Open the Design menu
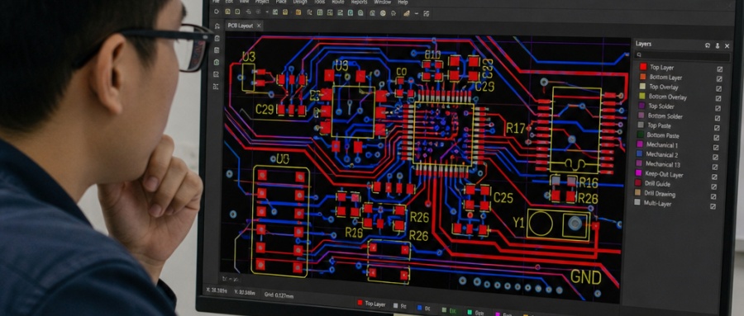This screenshot has height=316, width=744. click(x=300, y=2)
